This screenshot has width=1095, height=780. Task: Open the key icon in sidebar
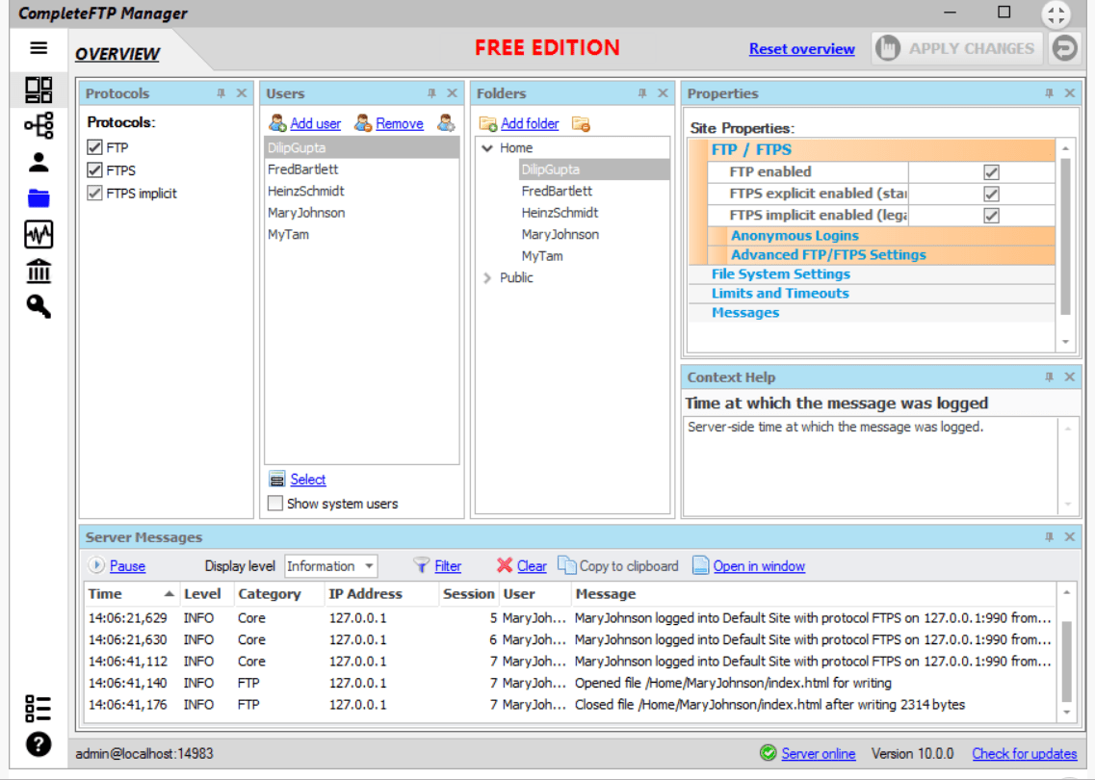pos(39,307)
